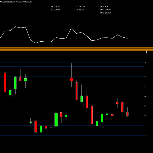Click the 42 price axis label
Screen dimensions: 153x153
[145, 76]
